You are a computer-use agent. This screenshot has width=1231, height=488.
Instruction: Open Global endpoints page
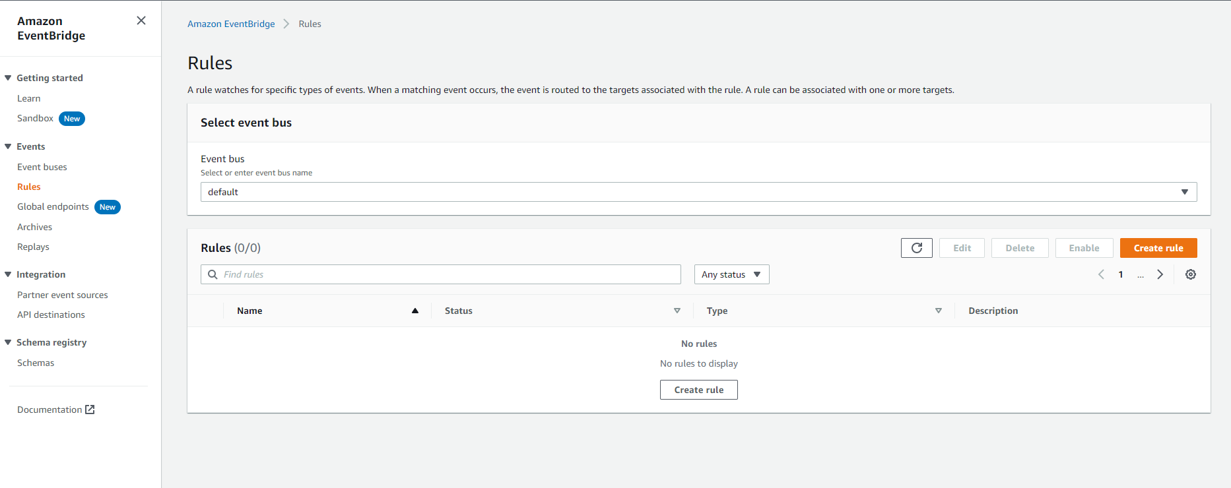[x=53, y=206]
